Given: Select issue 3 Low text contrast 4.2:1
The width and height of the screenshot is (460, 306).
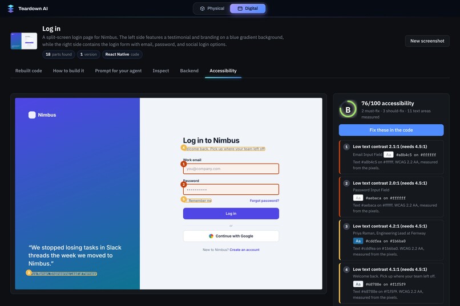Looking at the screenshot, I should coord(391,240).
